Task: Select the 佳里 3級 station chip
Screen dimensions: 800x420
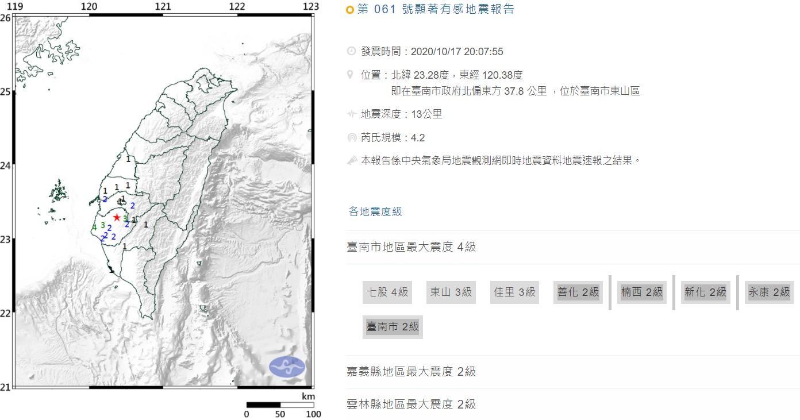Action: click(514, 292)
